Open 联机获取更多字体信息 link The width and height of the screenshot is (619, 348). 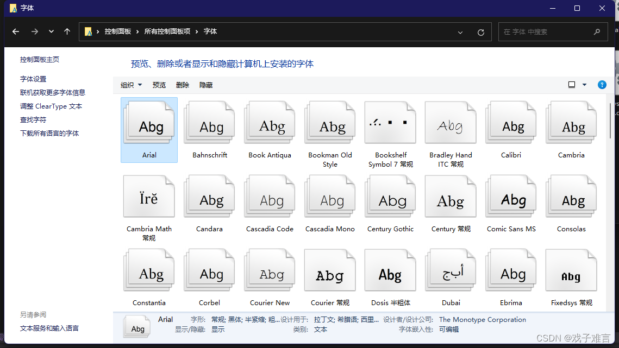click(53, 93)
